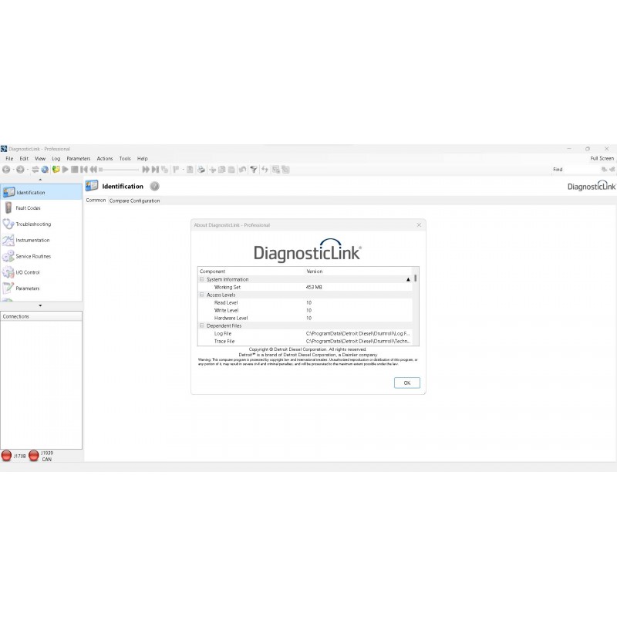The width and height of the screenshot is (617, 617).
Task: Open I/O Control from the sidebar
Action: pyautogui.click(x=42, y=272)
